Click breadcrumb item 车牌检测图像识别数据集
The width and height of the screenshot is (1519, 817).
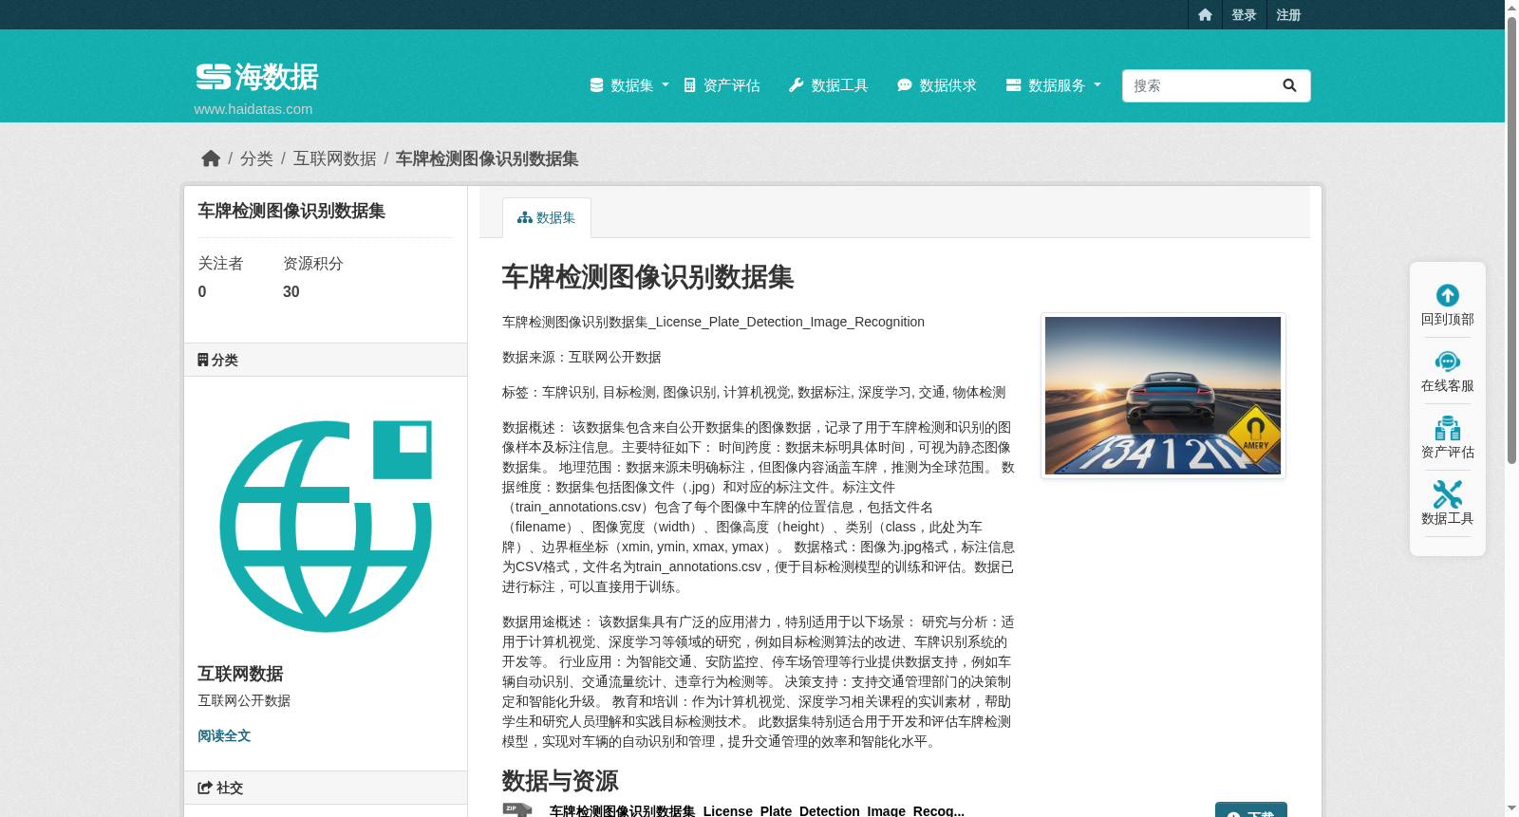click(x=487, y=158)
